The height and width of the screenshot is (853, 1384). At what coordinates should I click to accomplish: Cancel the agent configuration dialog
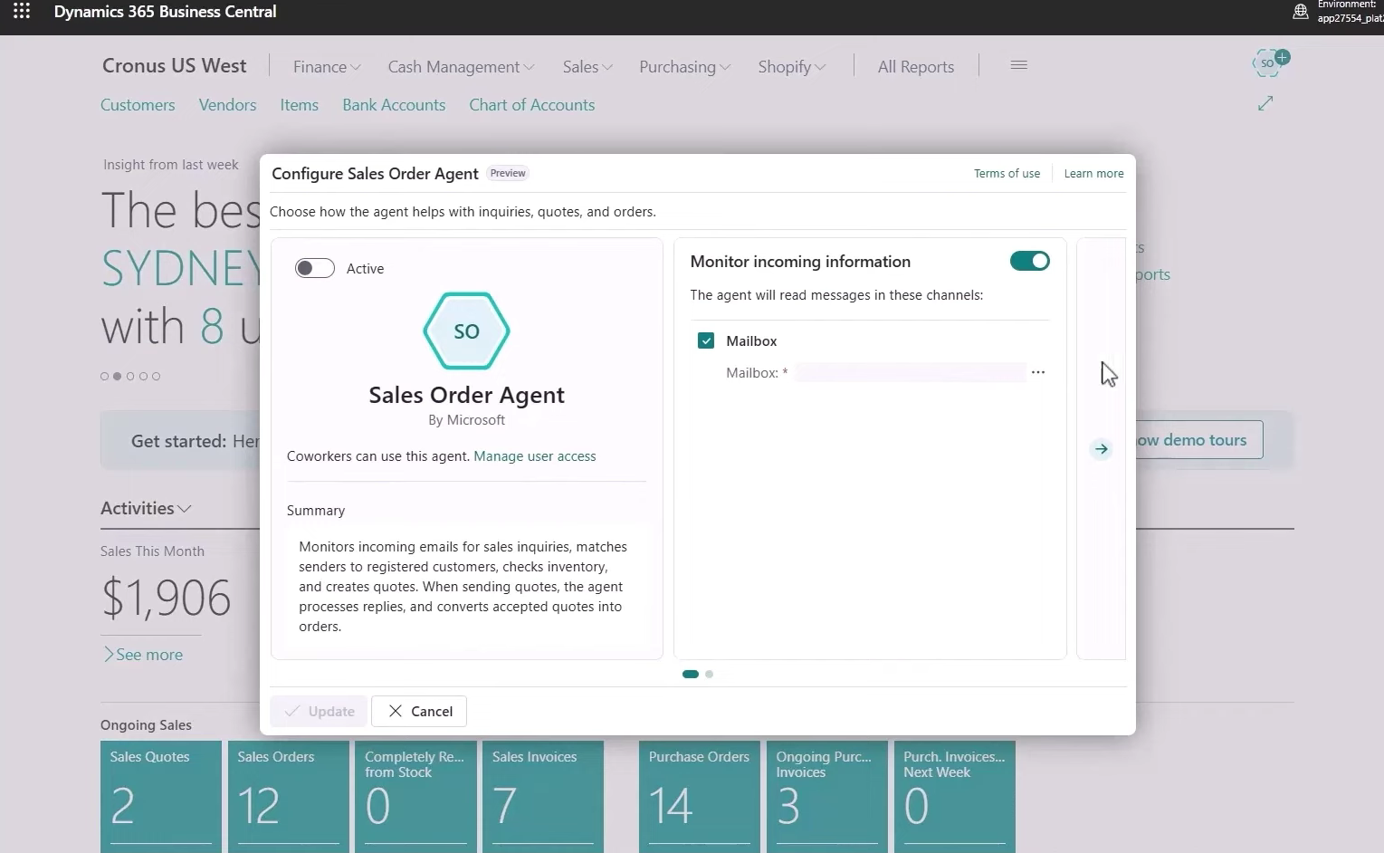click(x=418, y=711)
